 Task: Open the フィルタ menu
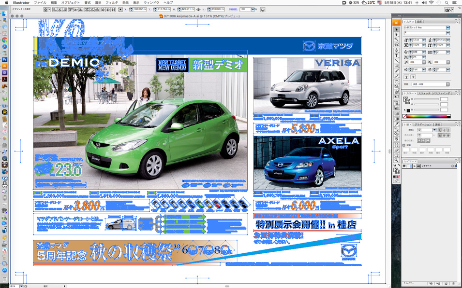pos(112,2)
